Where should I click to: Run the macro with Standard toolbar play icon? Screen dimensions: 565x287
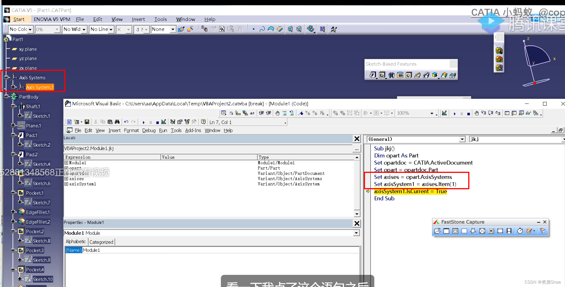[x=144, y=122]
